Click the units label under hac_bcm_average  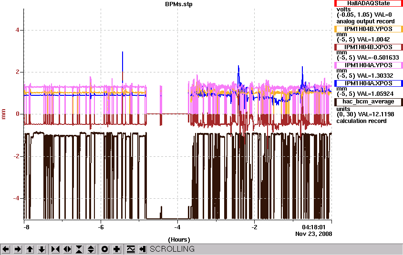point(343,109)
